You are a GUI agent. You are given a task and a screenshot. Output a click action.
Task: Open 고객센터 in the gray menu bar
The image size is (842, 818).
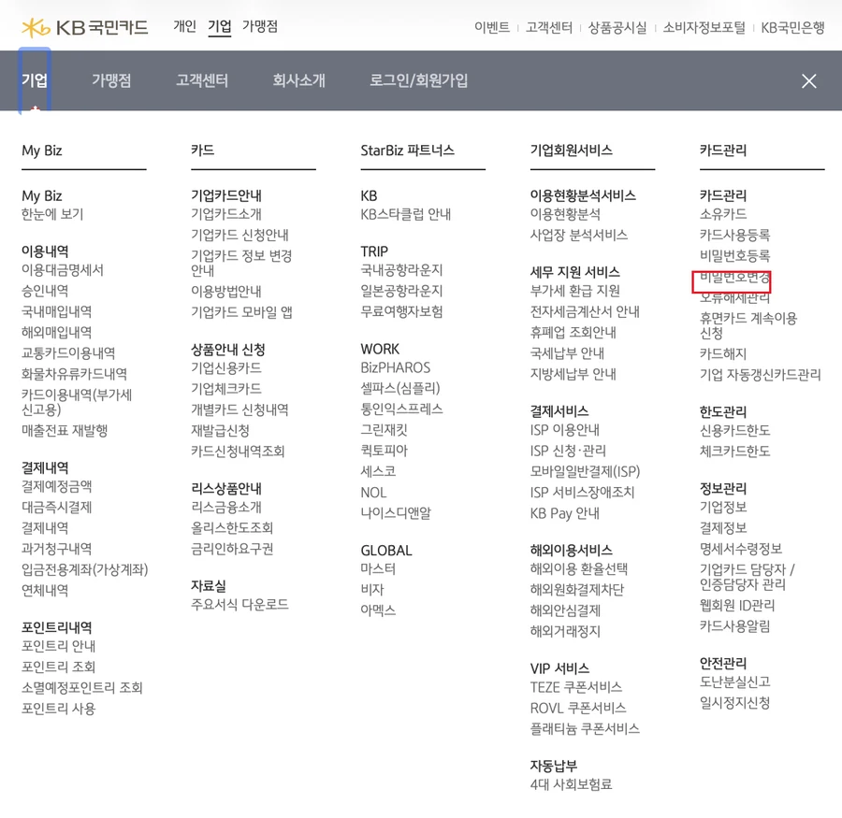pos(202,80)
